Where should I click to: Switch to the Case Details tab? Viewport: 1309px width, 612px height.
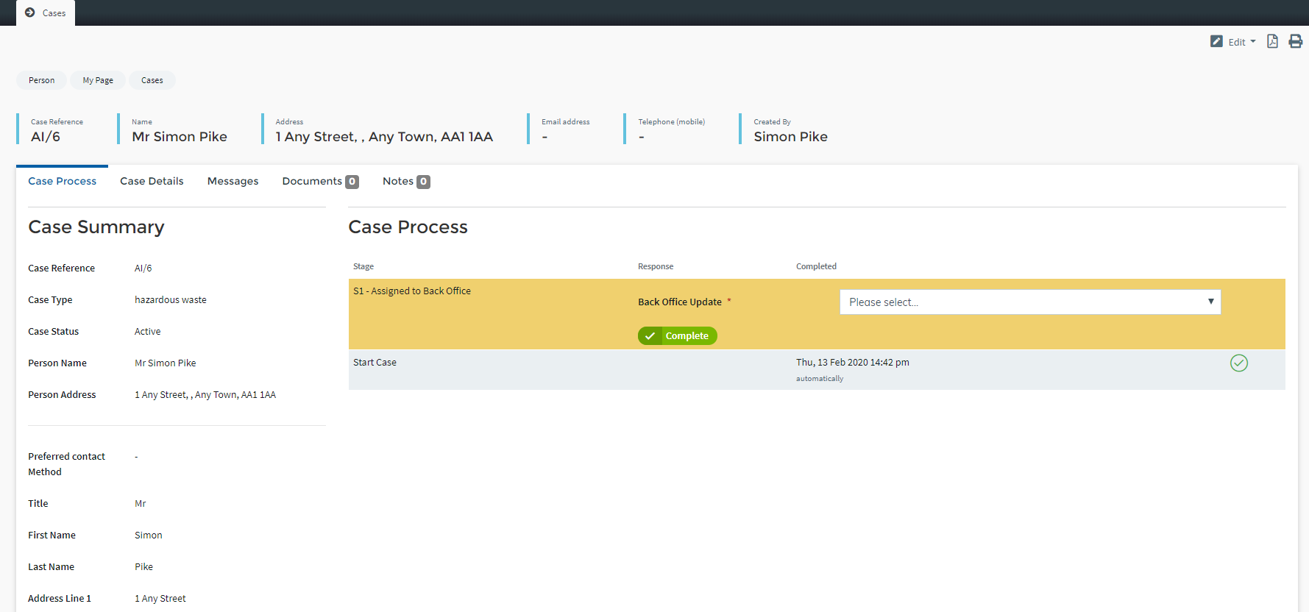(x=152, y=181)
